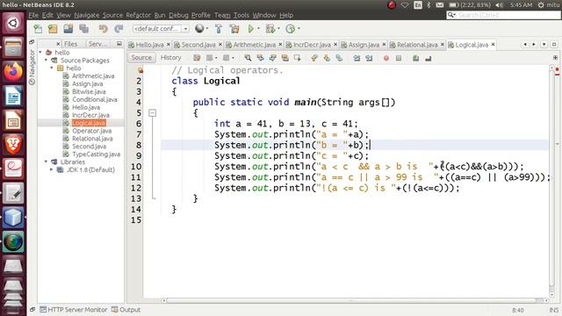
Task: Collapse the hello project node
Action: 40,53
